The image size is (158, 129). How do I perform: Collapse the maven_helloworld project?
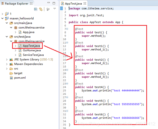[x=2, y=18]
